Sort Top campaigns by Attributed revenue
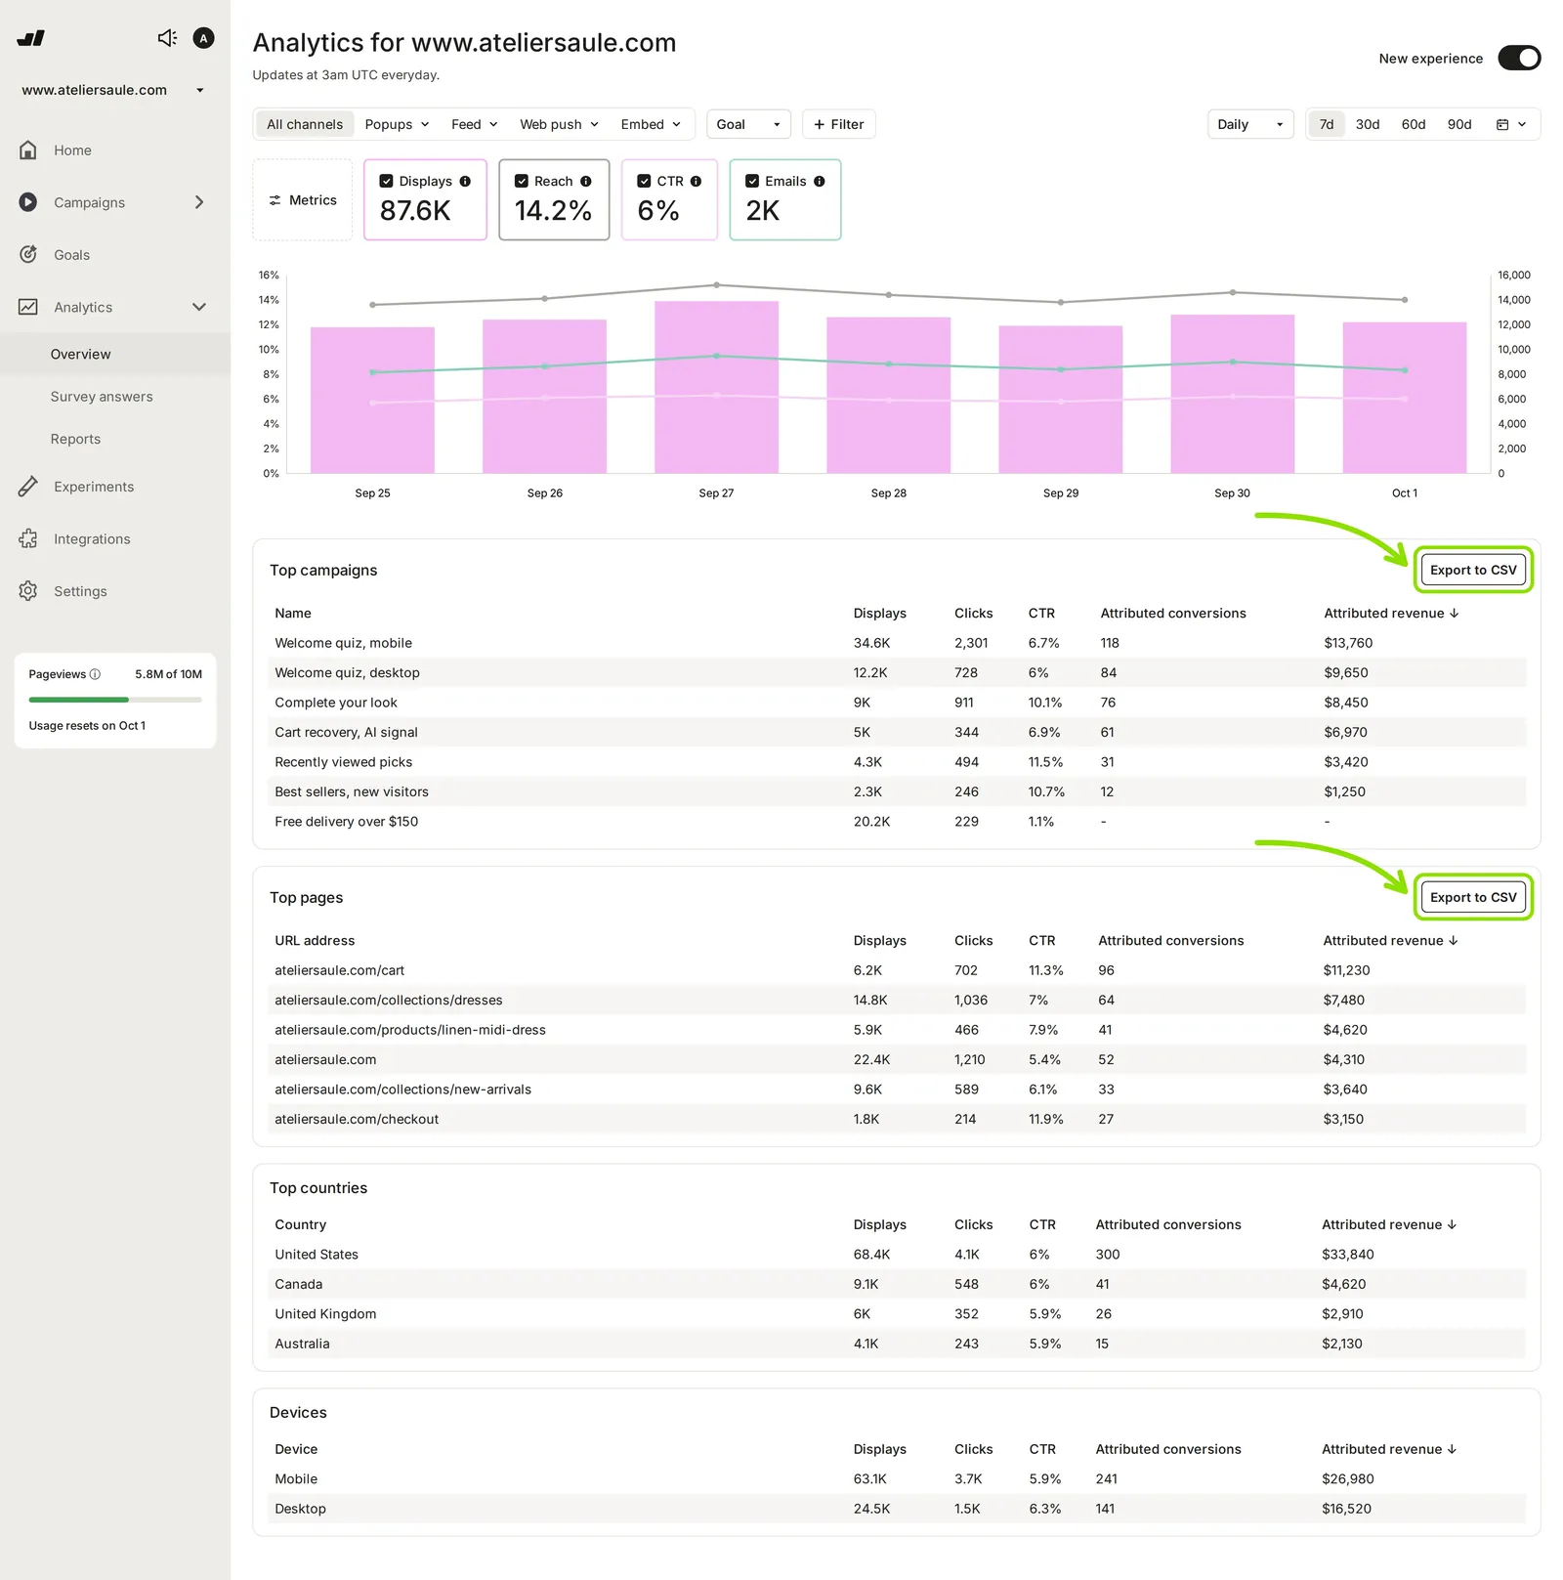 [1391, 613]
